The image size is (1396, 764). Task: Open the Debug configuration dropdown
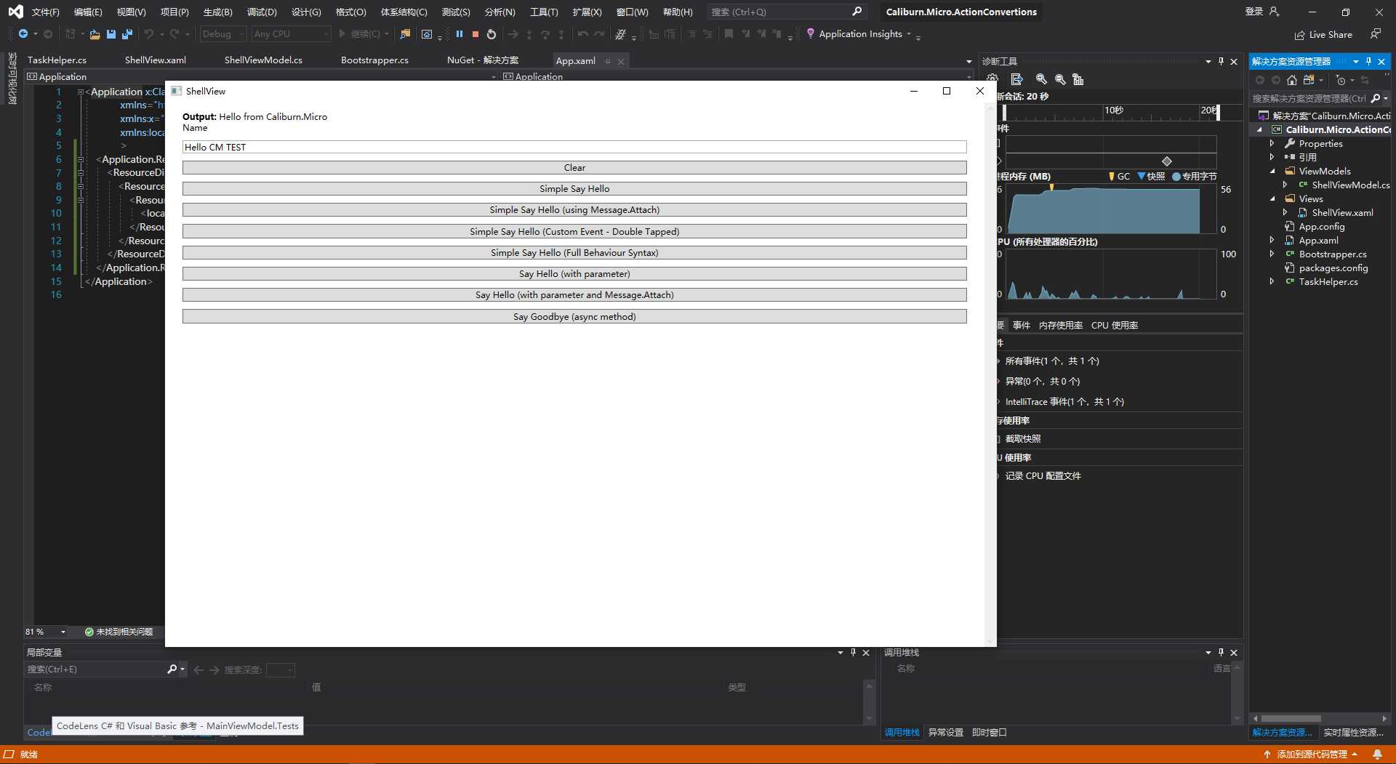(223, 34)
